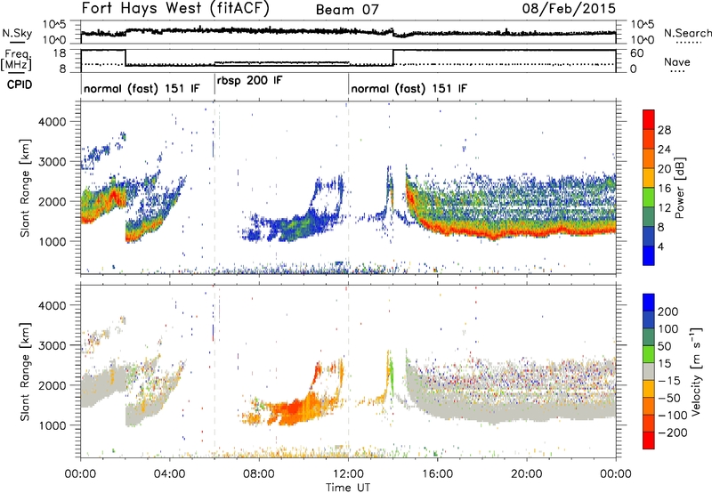Pick the yellow segment of Power color bar
Viewport: 712px width, 493px height.
649,178
